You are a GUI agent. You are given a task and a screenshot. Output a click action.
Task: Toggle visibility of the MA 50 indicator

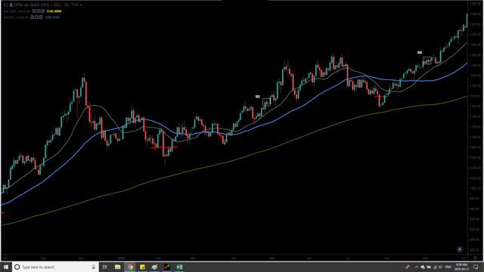tap(32, 17)
